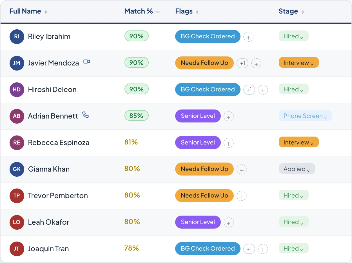Click Hiroshi Deleon's BG Check Ordered flag
The image size is (352, 263).
(x=208, y=89)
